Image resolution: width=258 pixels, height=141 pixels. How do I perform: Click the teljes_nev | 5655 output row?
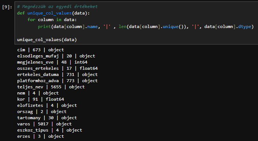click(x=51, y=87)
